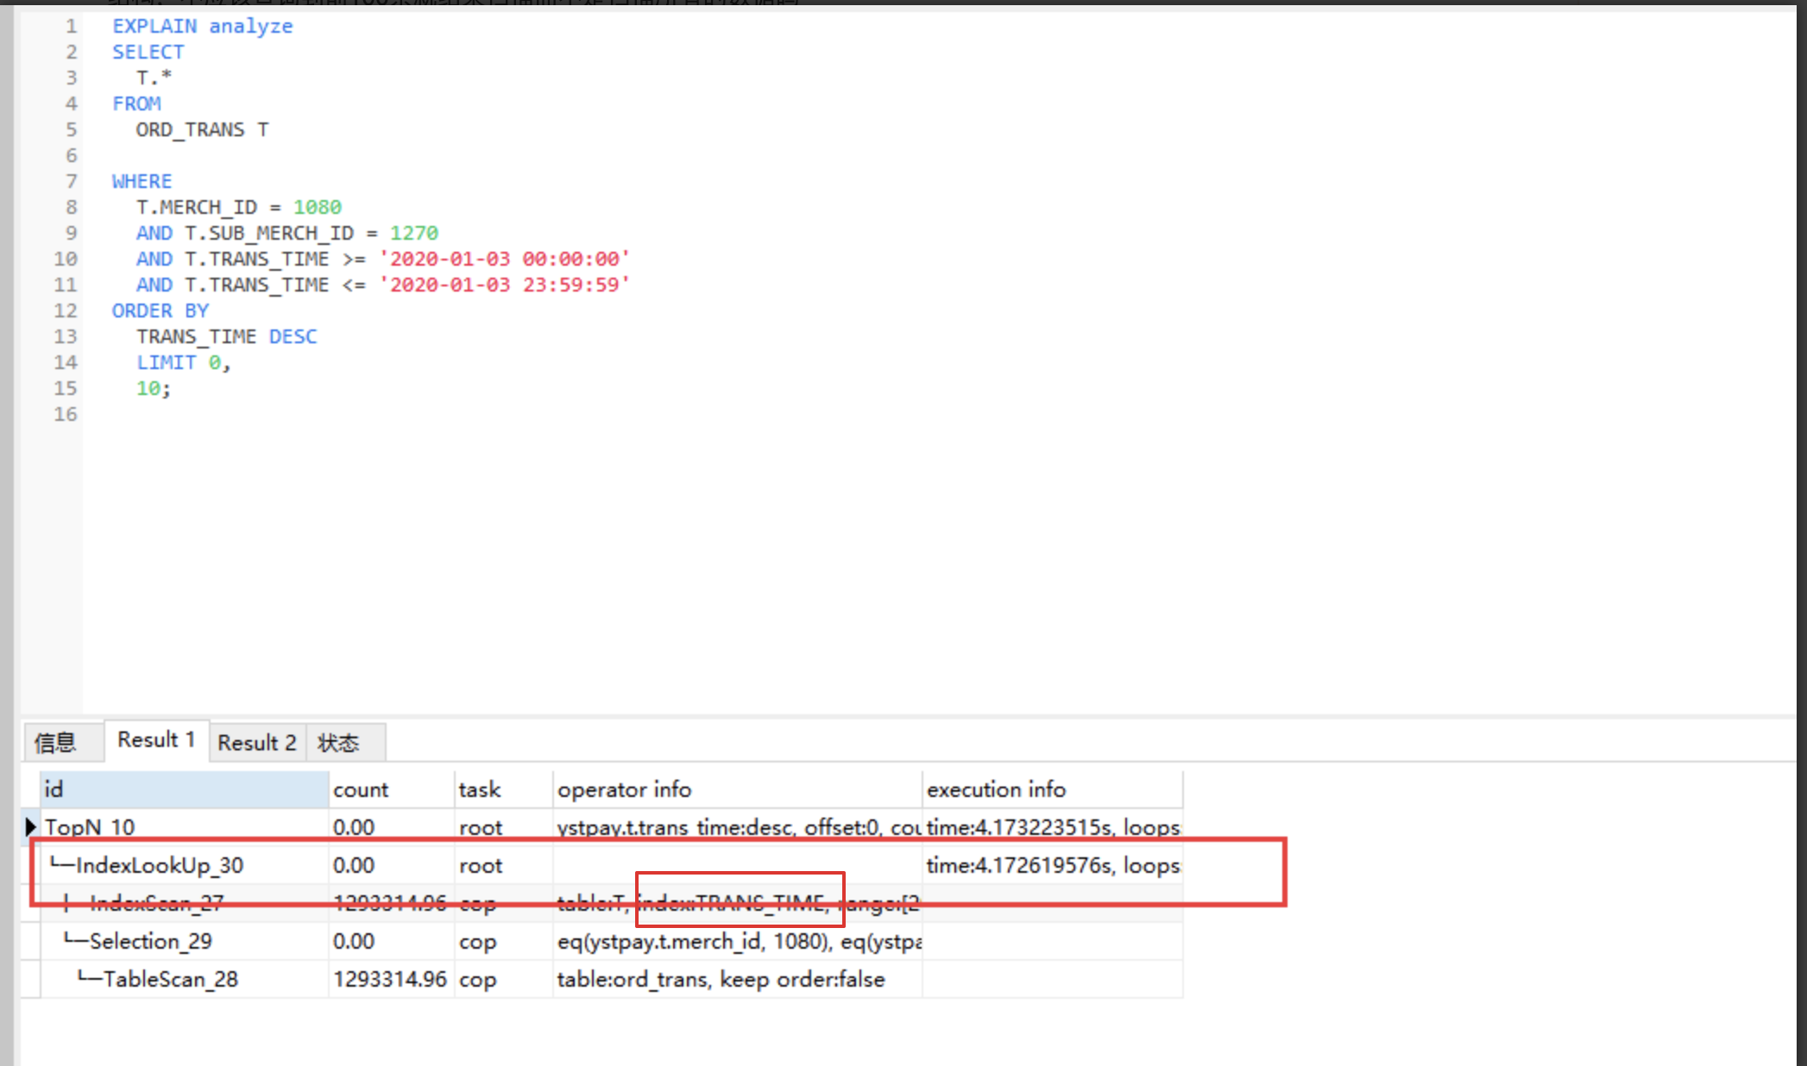Click the 1293314.96 count cell for IndexScan_27

[390, 903]
